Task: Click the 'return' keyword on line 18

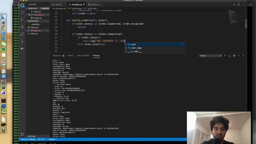Action: point(82,27)
